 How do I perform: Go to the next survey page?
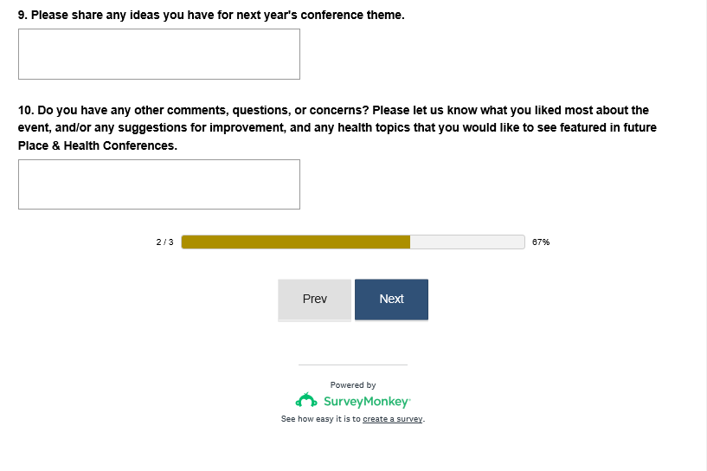click(x=391, y=299)
